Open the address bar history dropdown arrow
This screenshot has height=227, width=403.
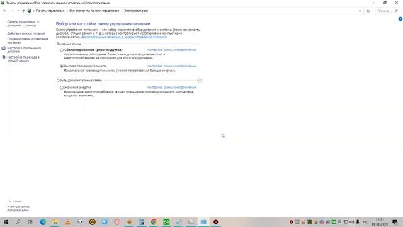pos(360,11)
